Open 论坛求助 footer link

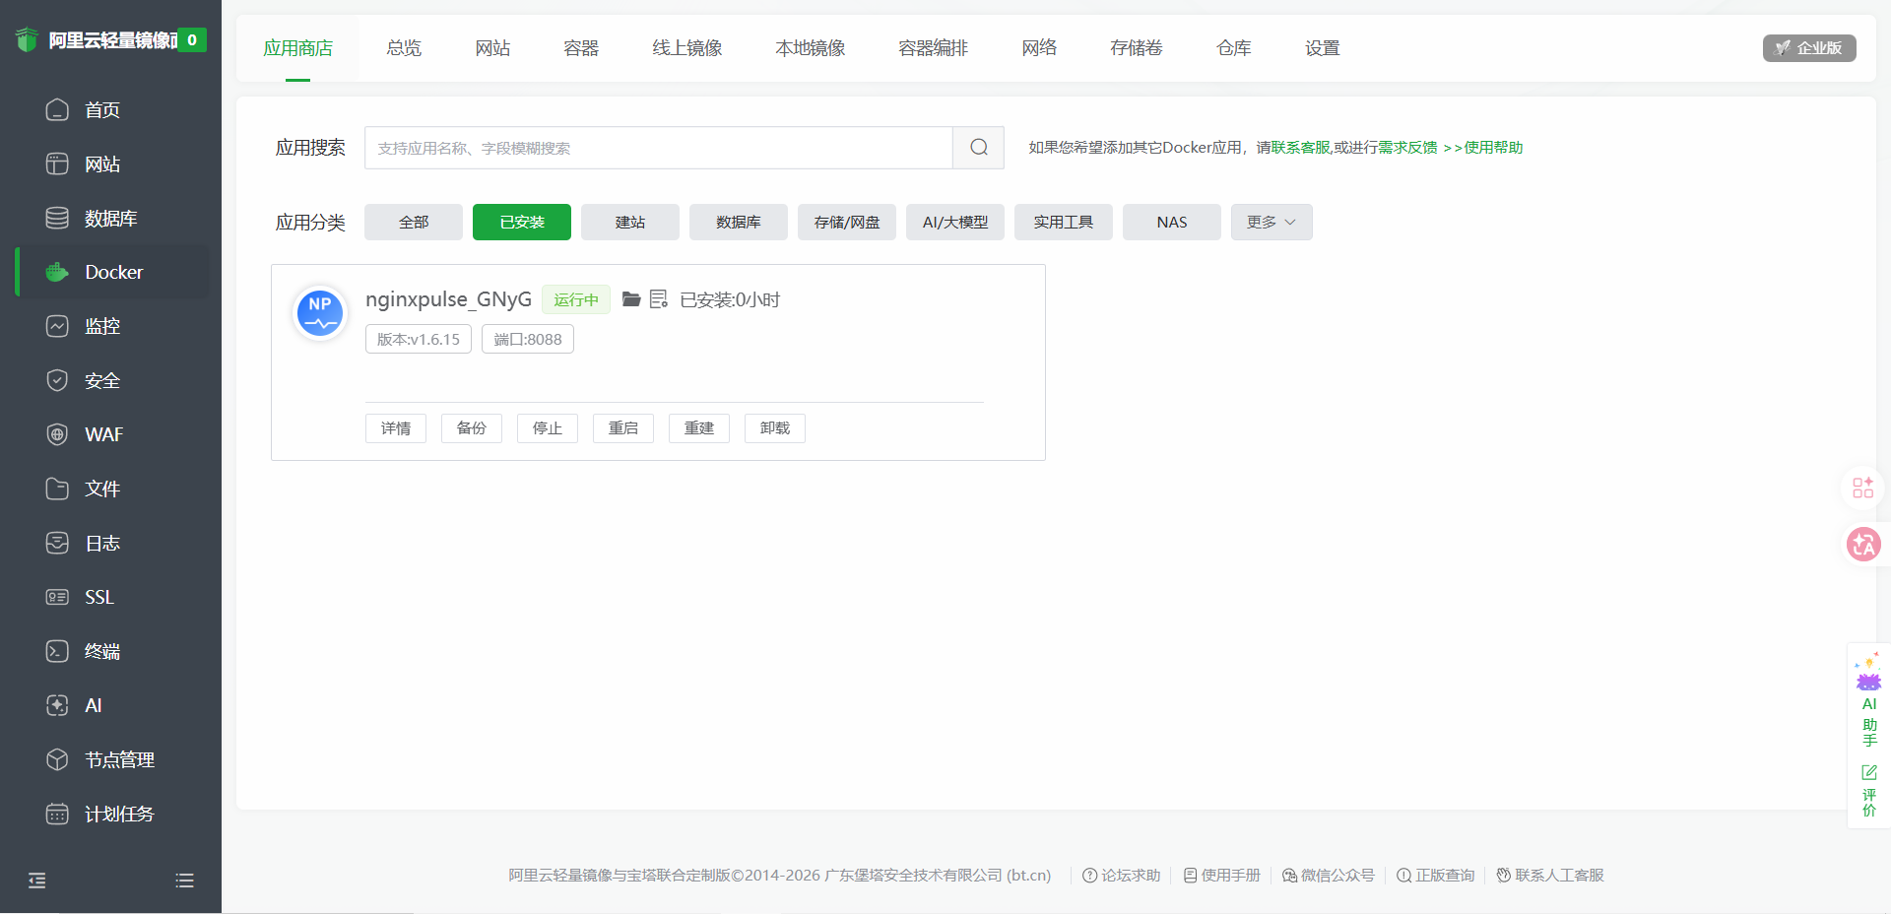pyautogui.click(x=1122, y=875)
